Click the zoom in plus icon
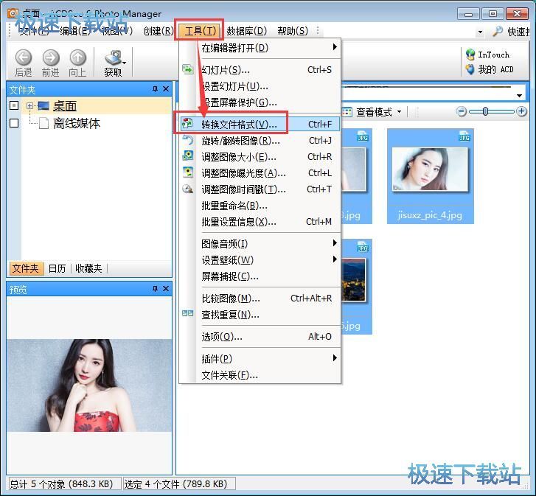This screenshot has height=496, width=536. pos(522,111)
